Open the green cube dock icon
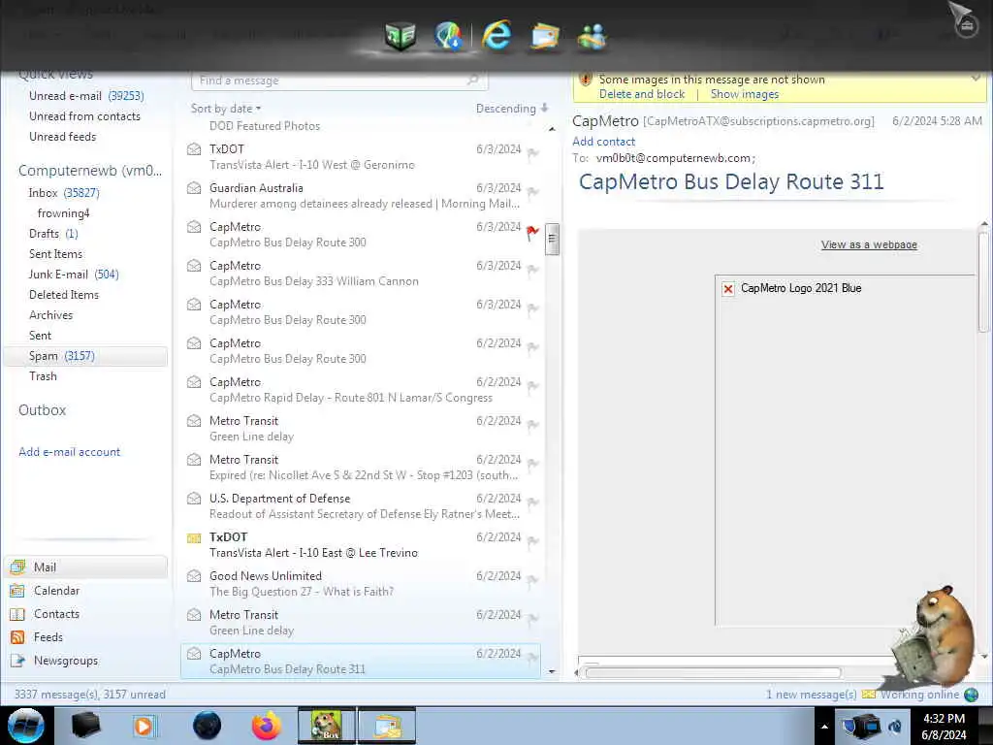 click(x=400, y=36)
